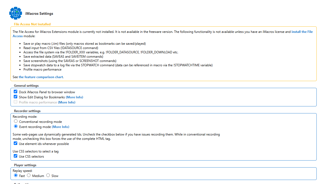This screenshot has width=328, height=184.
Task: Uncheck the Use CSS selectors checkbox
Action: (16, 156)
